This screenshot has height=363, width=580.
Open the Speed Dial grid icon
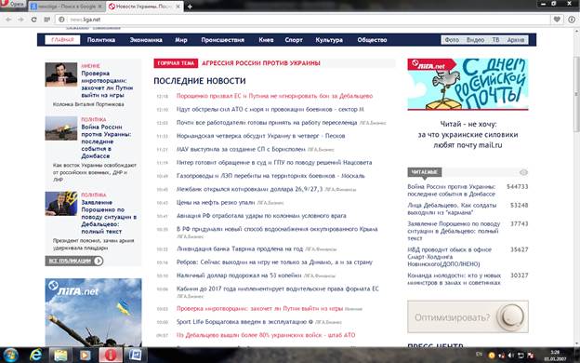46,20
